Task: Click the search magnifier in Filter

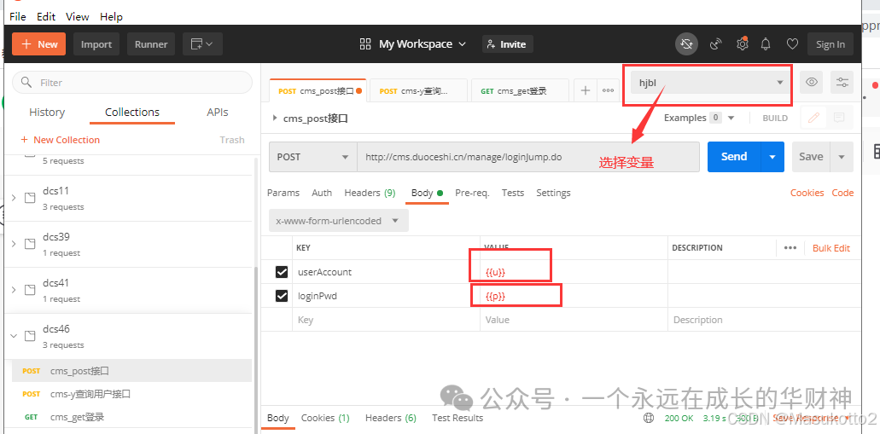Action: pyautogui.click(x=26, y=83)
